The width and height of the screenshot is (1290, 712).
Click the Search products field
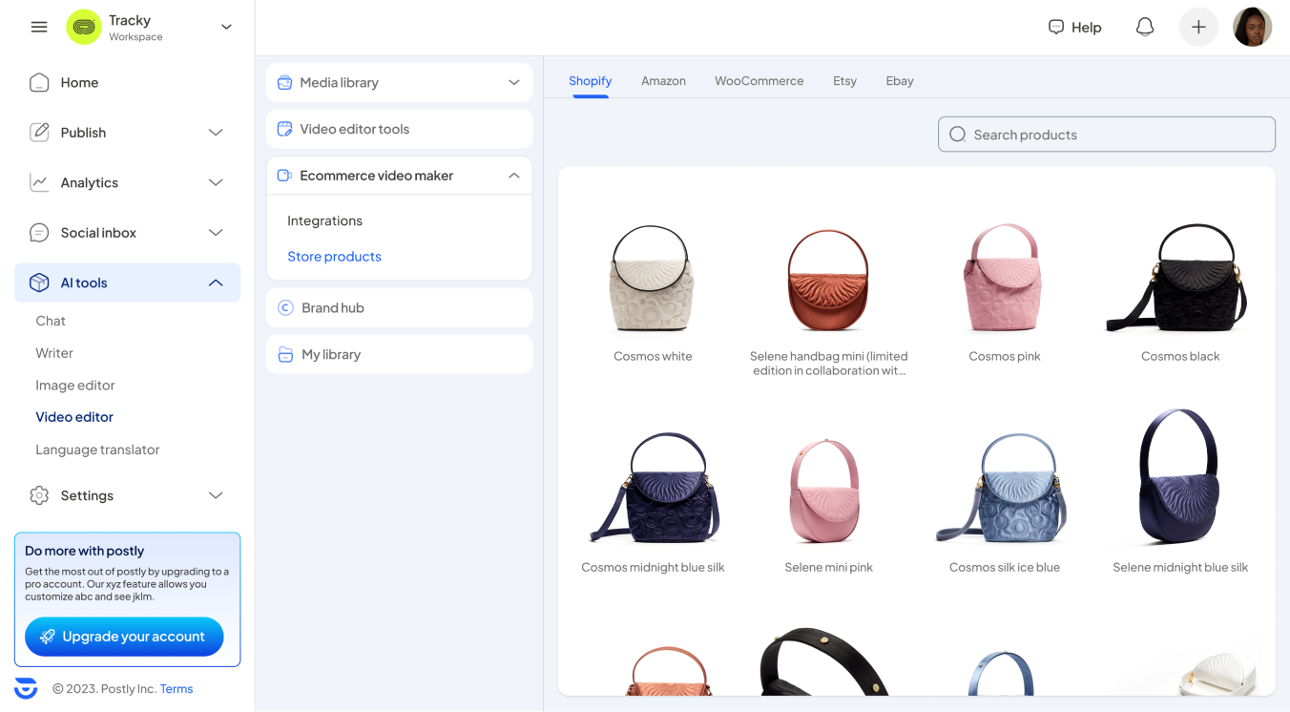pos(1107,135)
